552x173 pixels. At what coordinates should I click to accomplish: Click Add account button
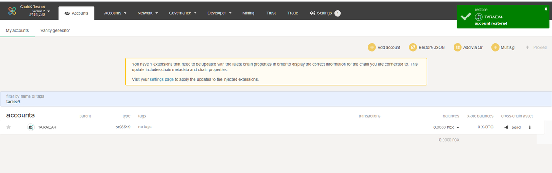click(384, 47)
